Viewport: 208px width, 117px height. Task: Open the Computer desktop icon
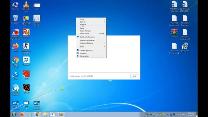pyautogui.click(x=16, y=6)
